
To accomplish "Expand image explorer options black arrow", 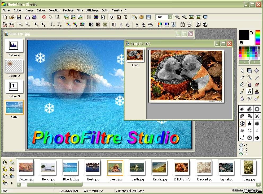I will coord(12,183).
